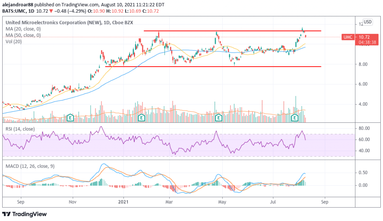Screen dimensions: 383x221
Task: Click the Sep label preceding Nov on axis
Action: click(21, 202)
